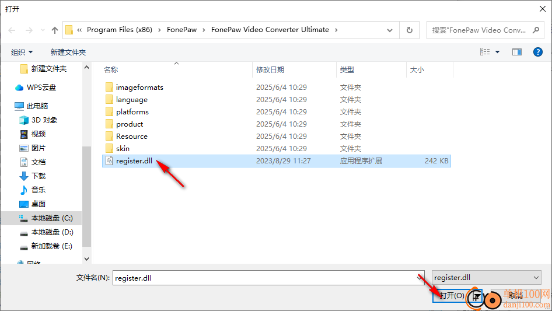
Task: Select the imageformats folder
Action: click(139, 88)
